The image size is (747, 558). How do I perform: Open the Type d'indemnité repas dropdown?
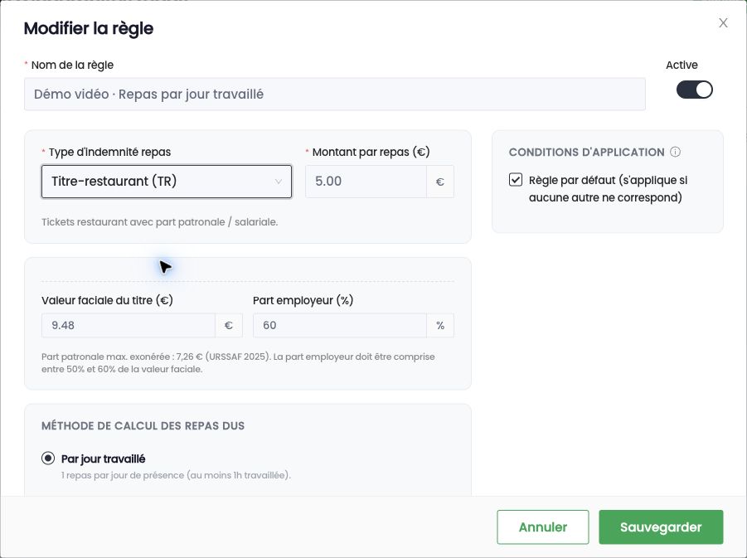[x=167, y=182]
